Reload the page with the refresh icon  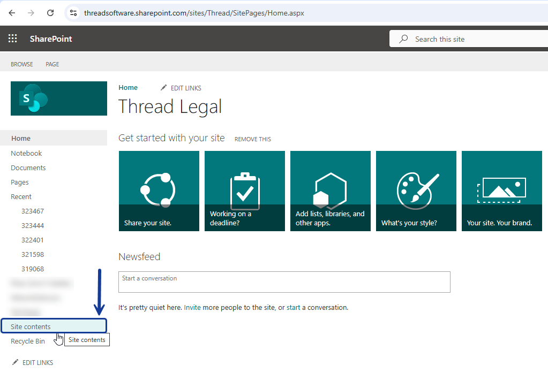coord(50,13)
